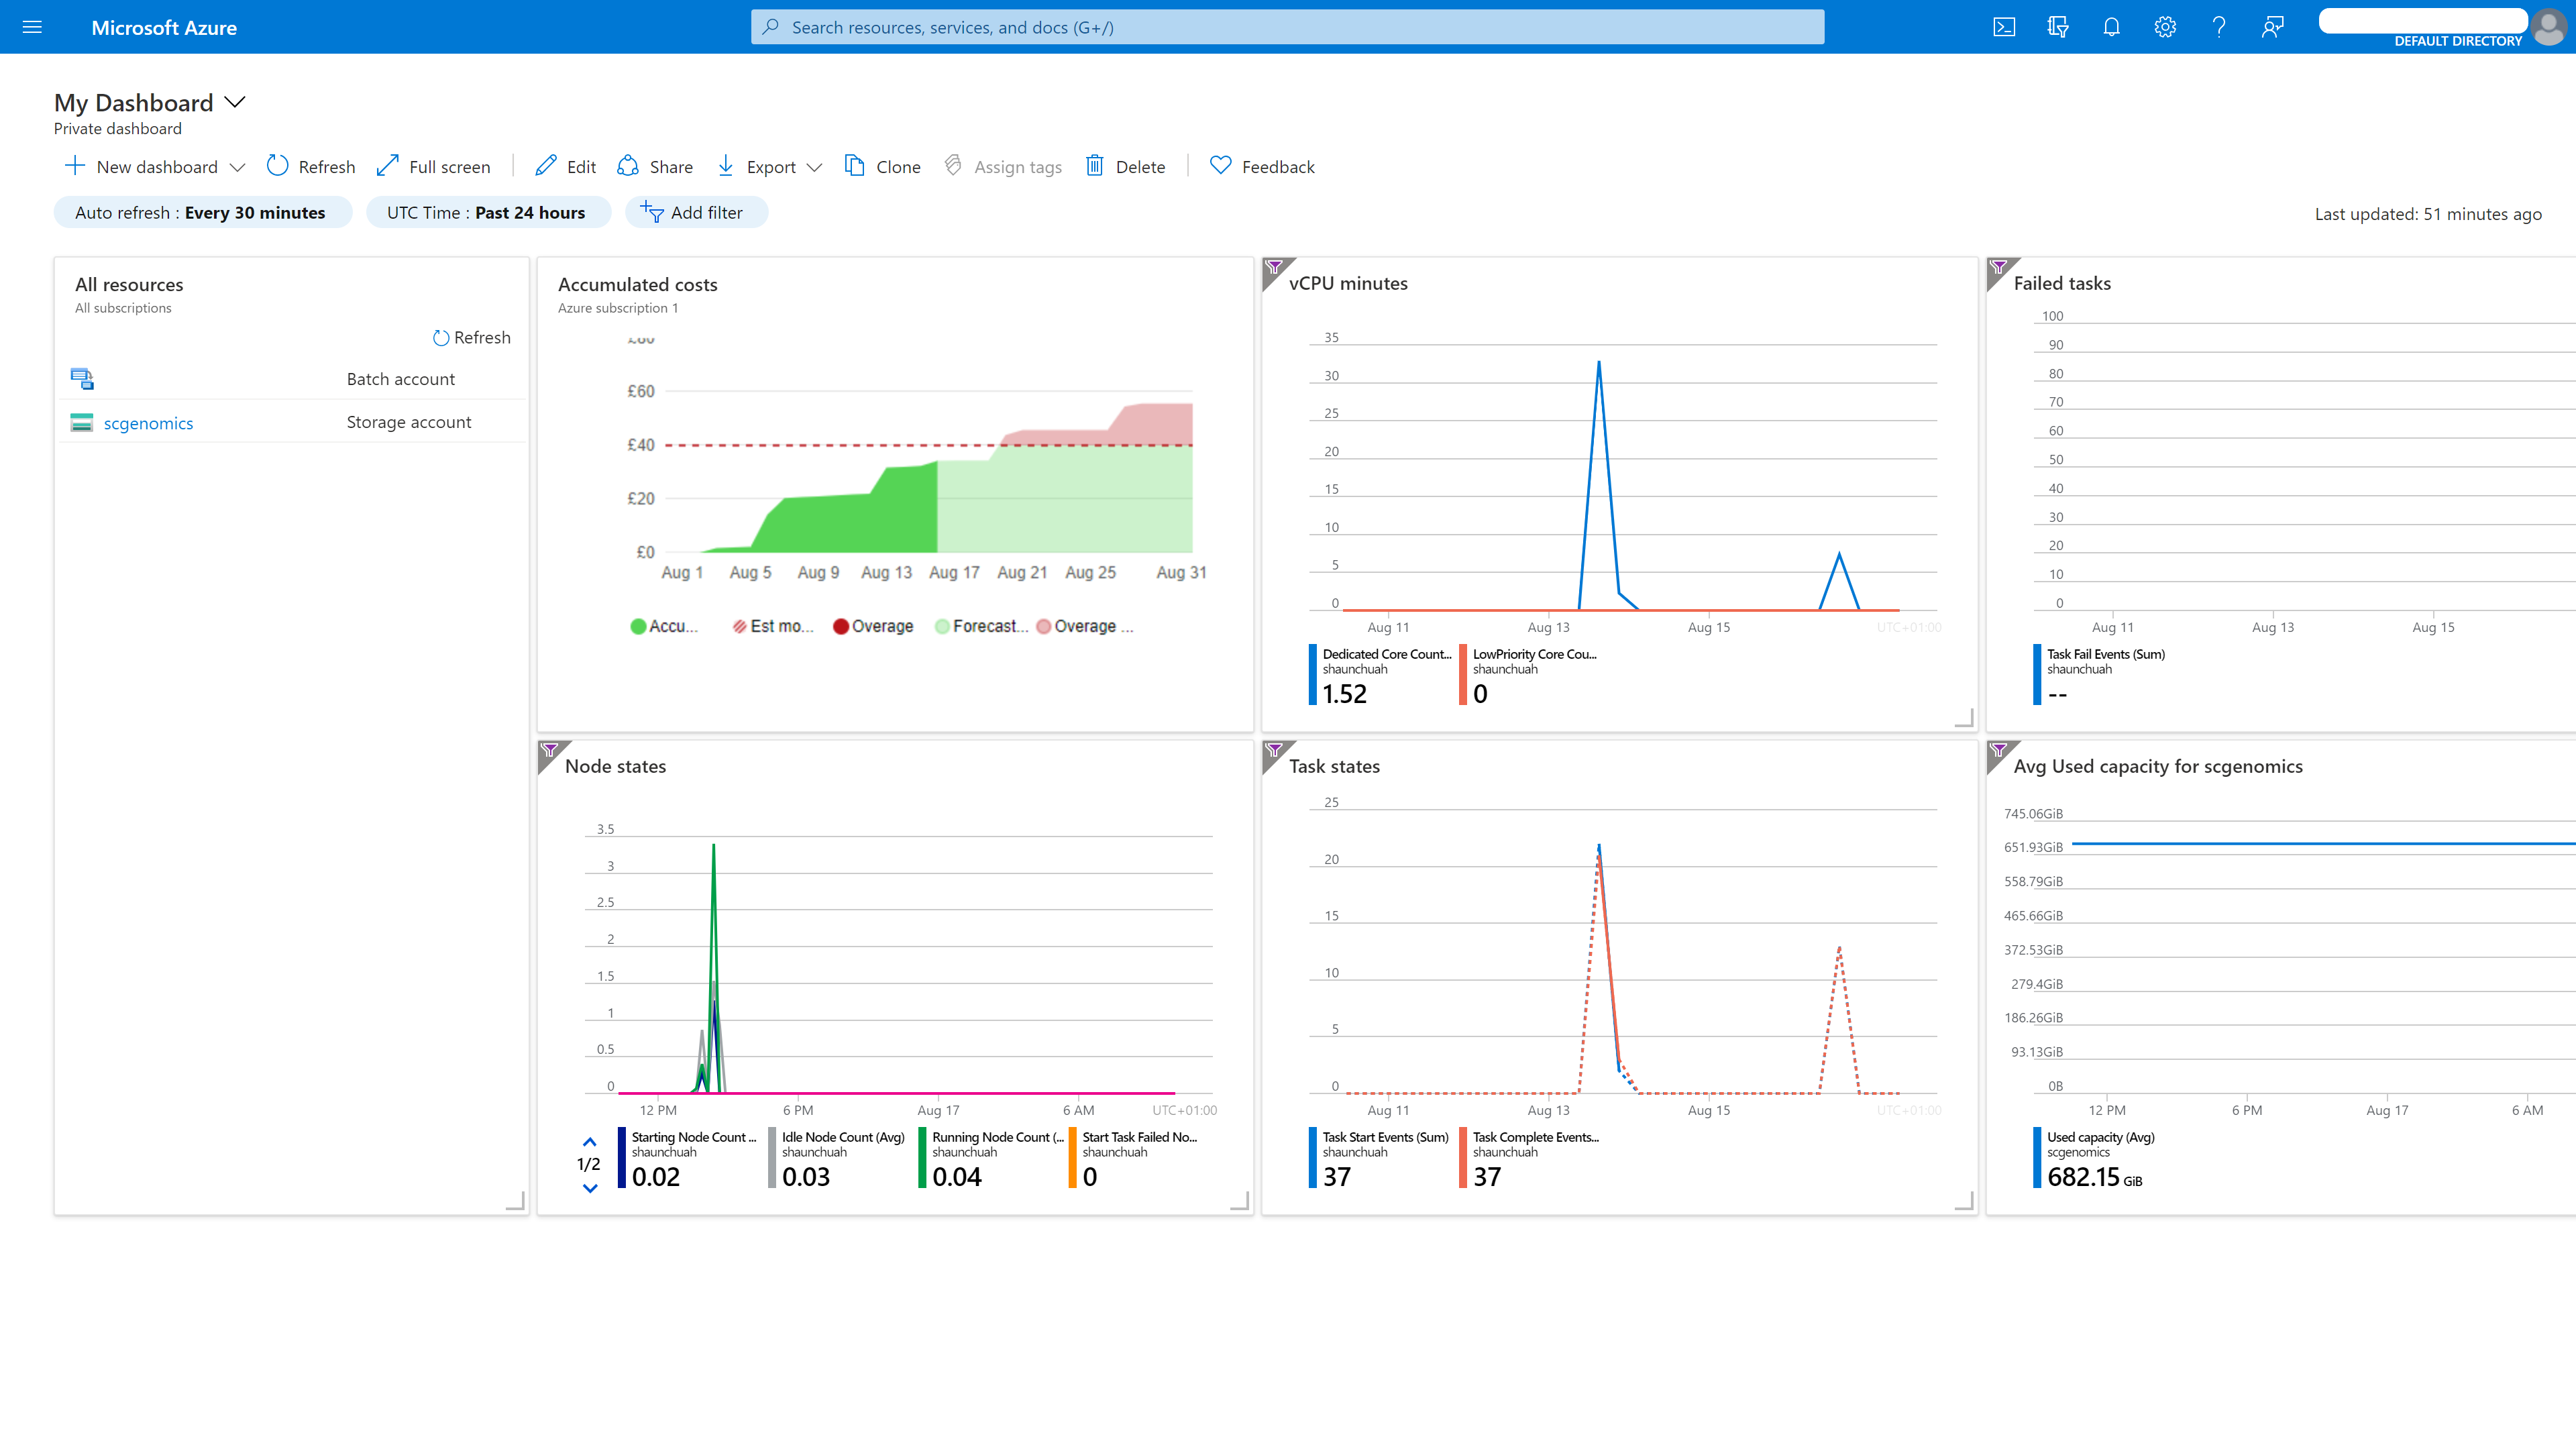Open UTC Time Past 24 hours selector
The height and width of the screenshot is (1449, 2576).
[488, 213]
